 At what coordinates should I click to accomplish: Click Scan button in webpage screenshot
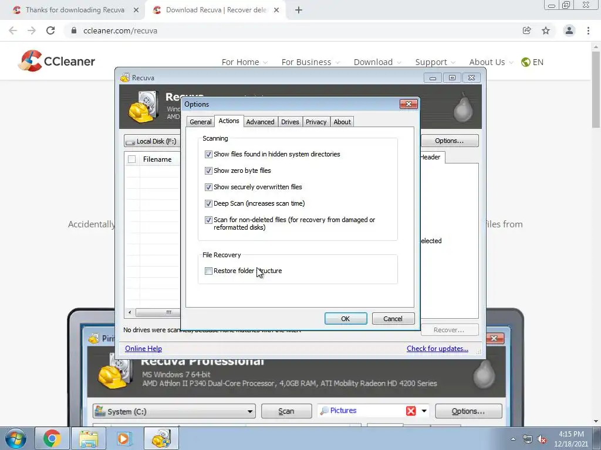pyautogui.click(x=286, y=411)
